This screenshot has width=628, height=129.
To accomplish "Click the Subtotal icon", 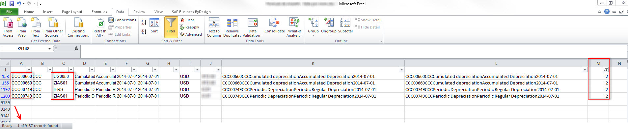I will click(345, 26).
